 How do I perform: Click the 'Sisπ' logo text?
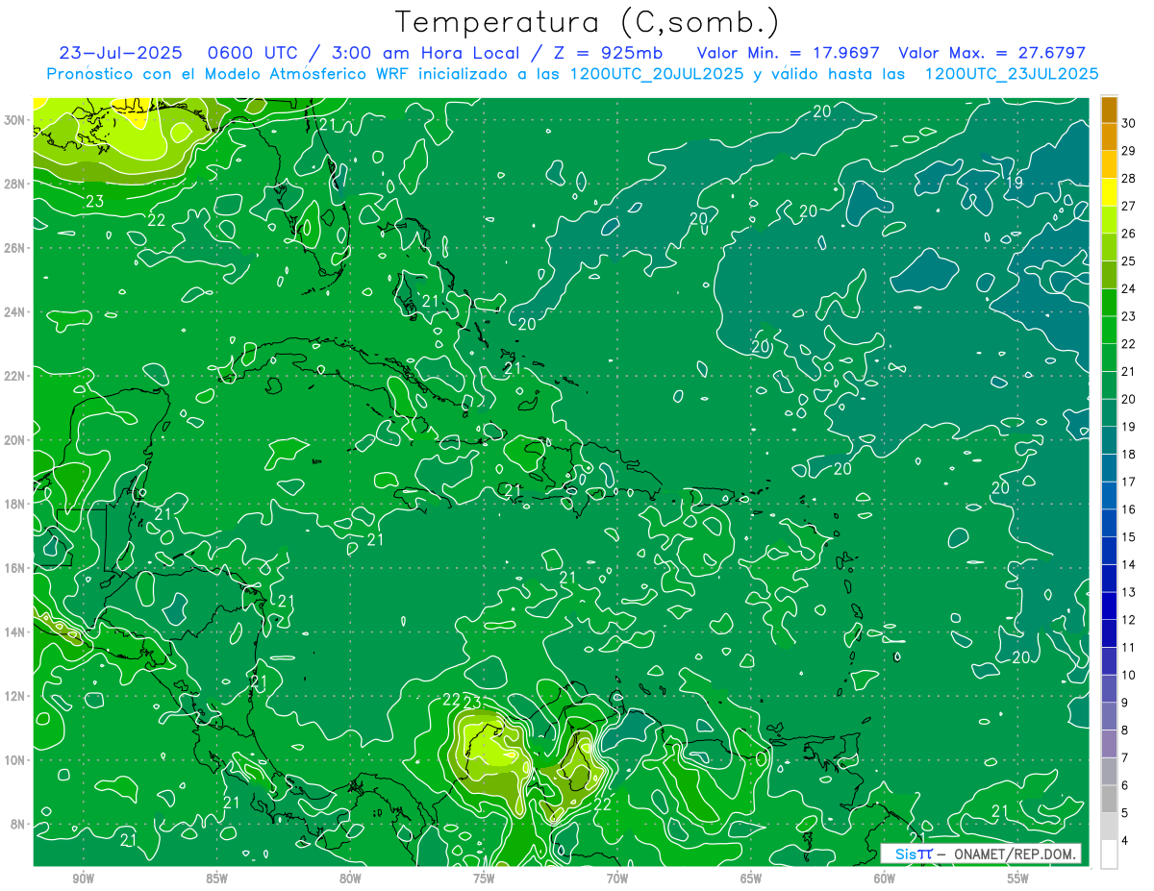click(913, 854)
